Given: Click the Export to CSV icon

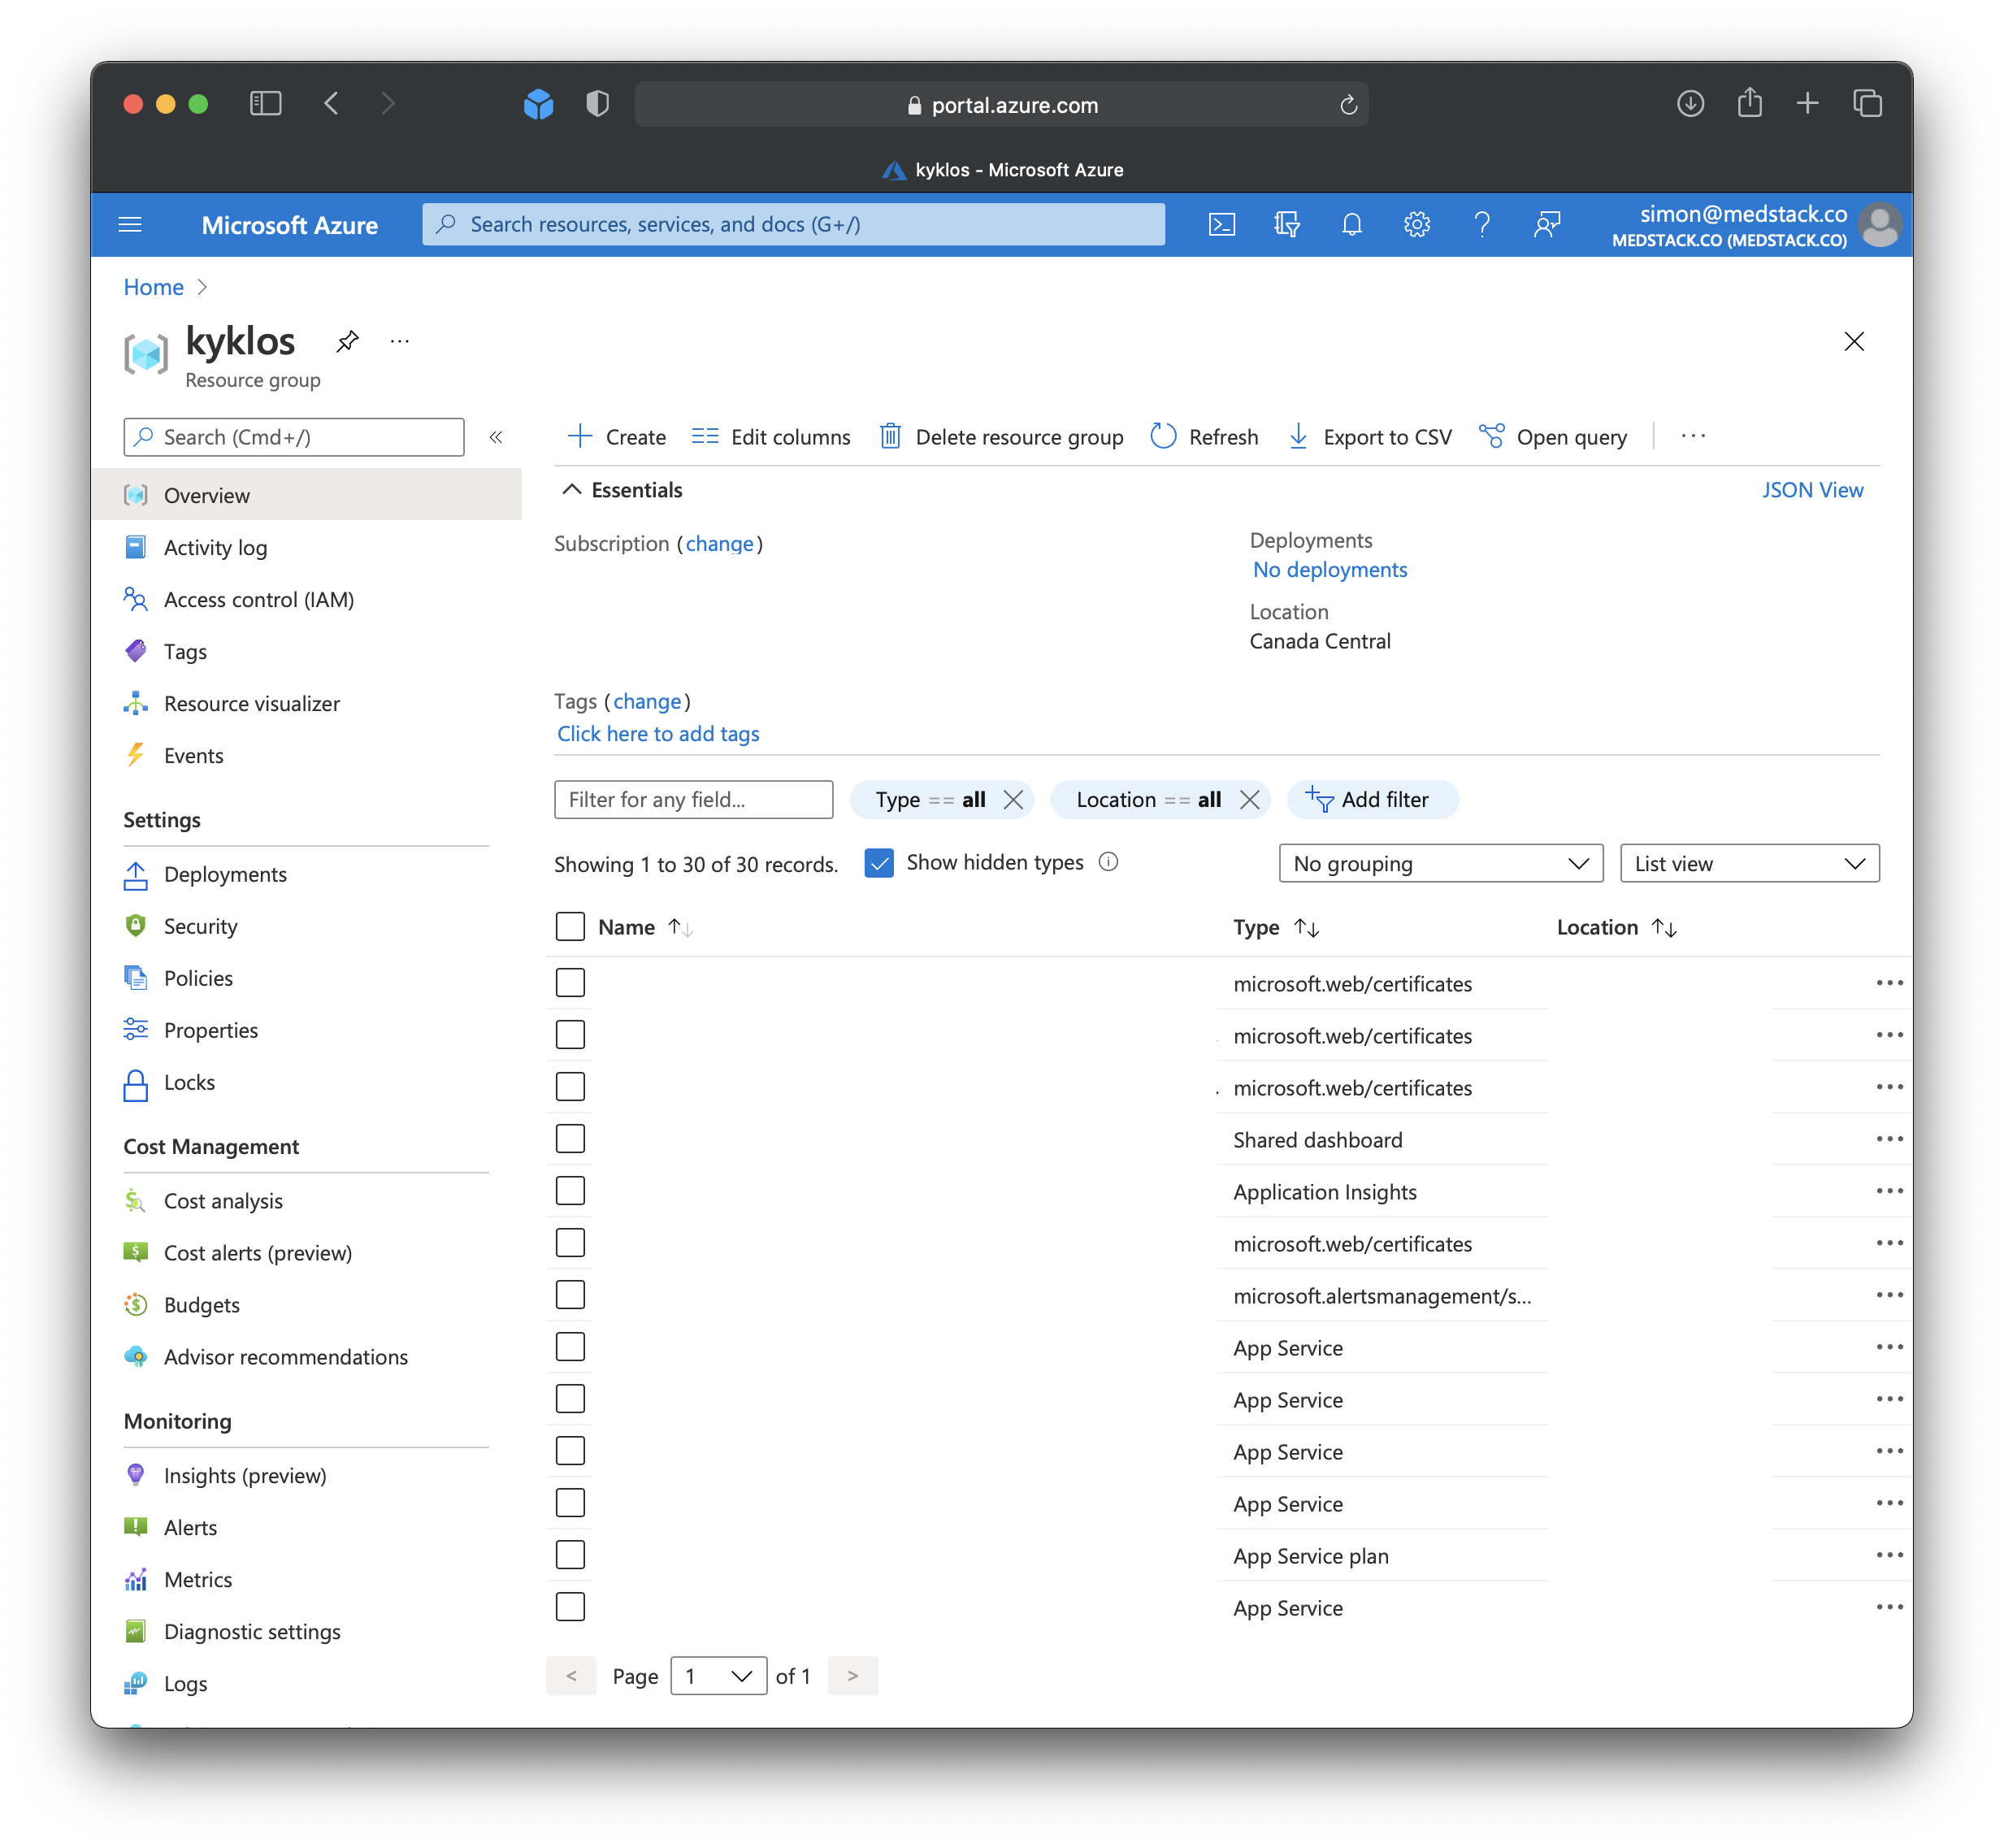Looking at the screenshot, I should pos(1298,436).
